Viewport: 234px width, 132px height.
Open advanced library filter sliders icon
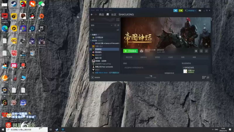click(118, 30)
